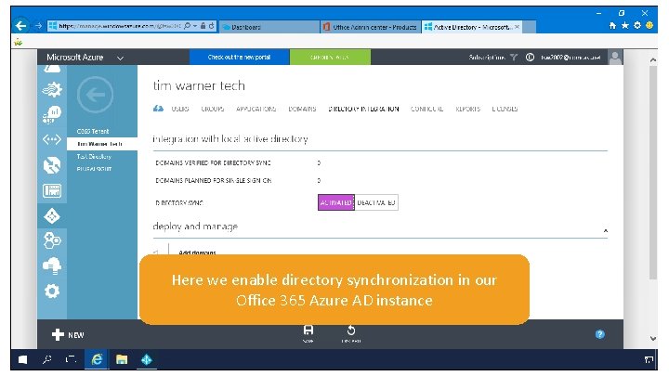Image resolution: width=669 pixels, height=376 pixels.
Task: Set directory sync to DEACTIVATED
Action: point(376,202)
